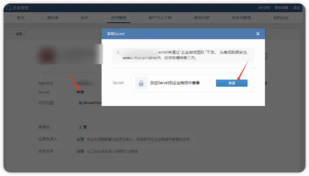Click the 企业微信 logo in the header

tap(17, 8)
